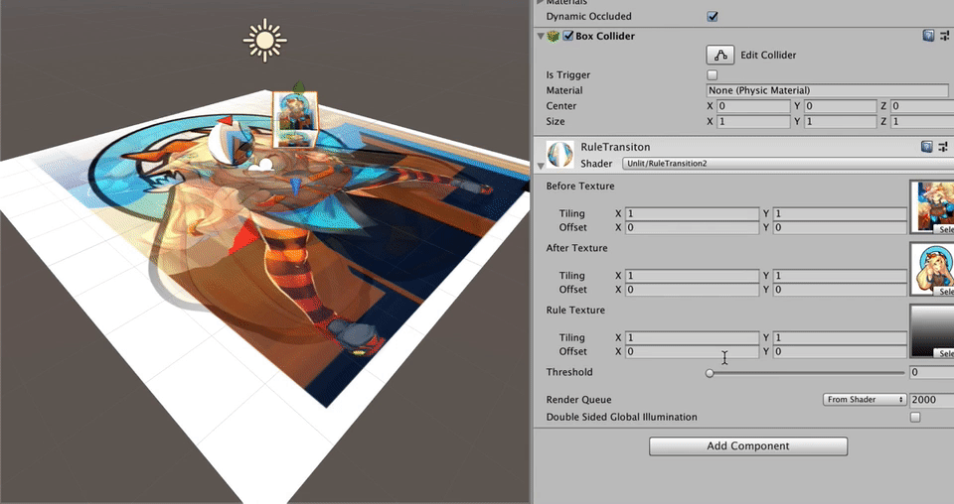The width and height of the screenshot is (954, 504).
Task: Click Before Texture Offset Y field
Action: pos(841,228)
